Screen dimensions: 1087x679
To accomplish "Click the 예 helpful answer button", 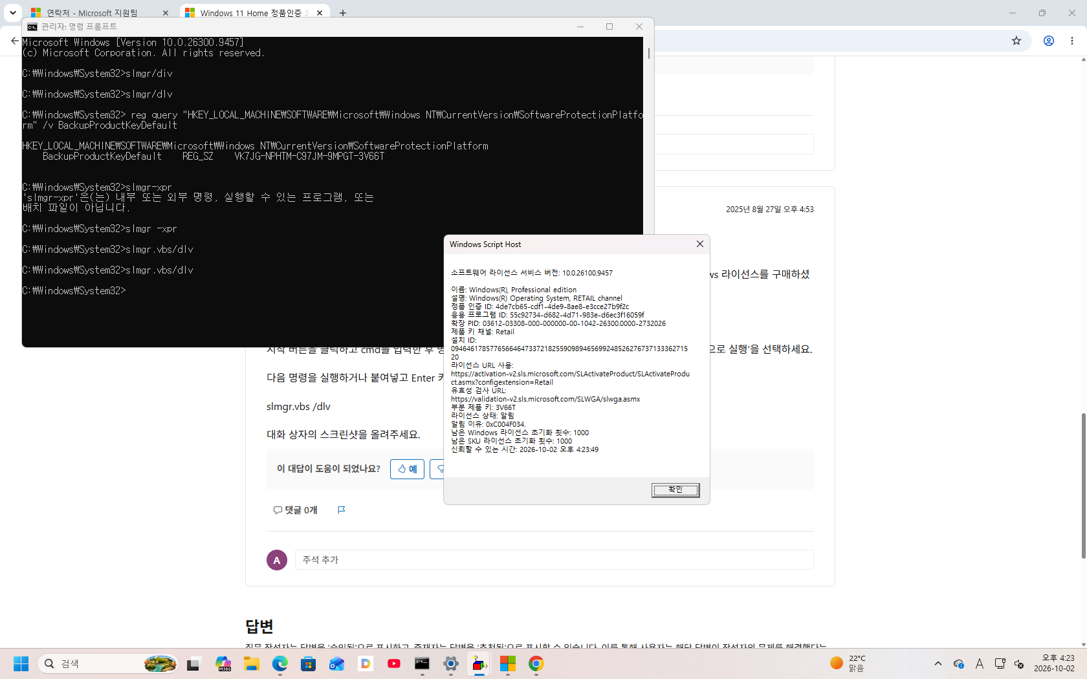I will 407,469.
